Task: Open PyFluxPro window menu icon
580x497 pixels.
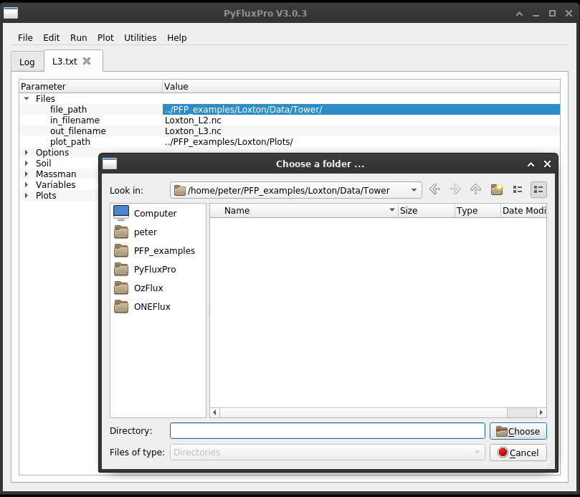Action: click(x=11, y=13)
